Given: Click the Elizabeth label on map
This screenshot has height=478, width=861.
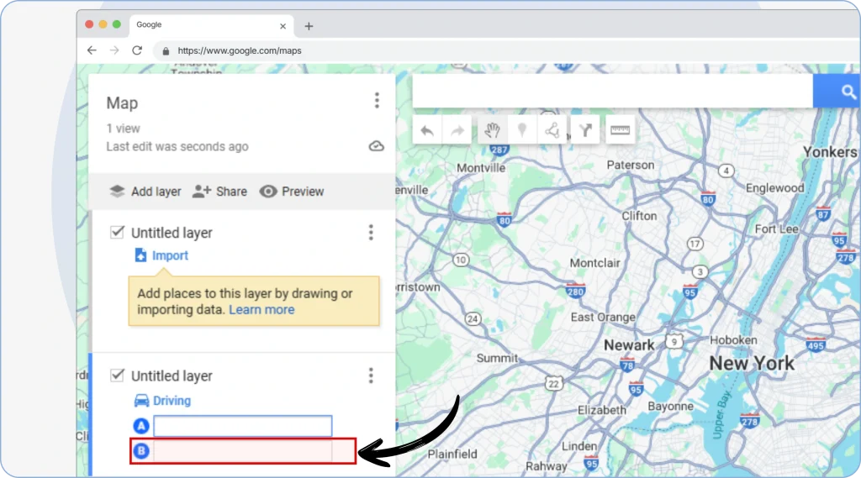Looking at the screenshot, I should 602,410.
